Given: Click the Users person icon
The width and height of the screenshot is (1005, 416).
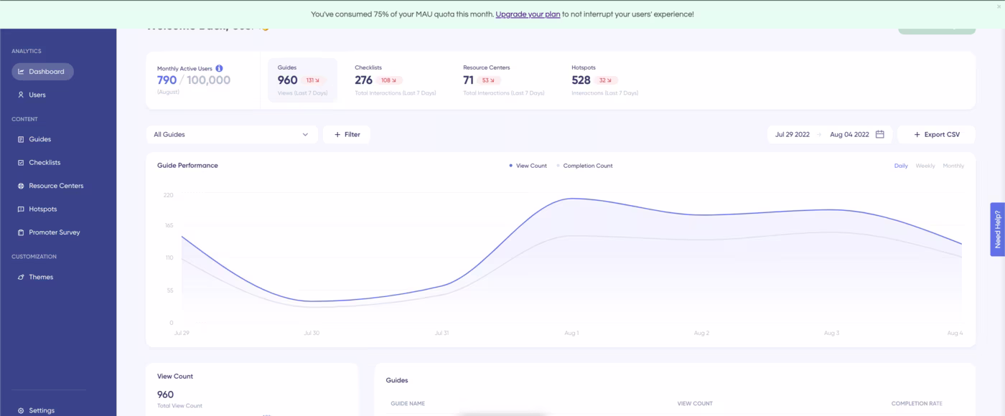Looking at the screenshot, I should pyautogui.click(x=21, y=95).
